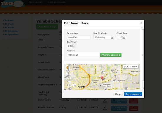Click the Close button in dialog
The image size is (162, 113).
[x=118, y=94]
